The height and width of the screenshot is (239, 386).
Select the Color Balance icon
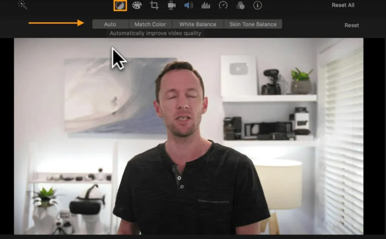(120, 5)
